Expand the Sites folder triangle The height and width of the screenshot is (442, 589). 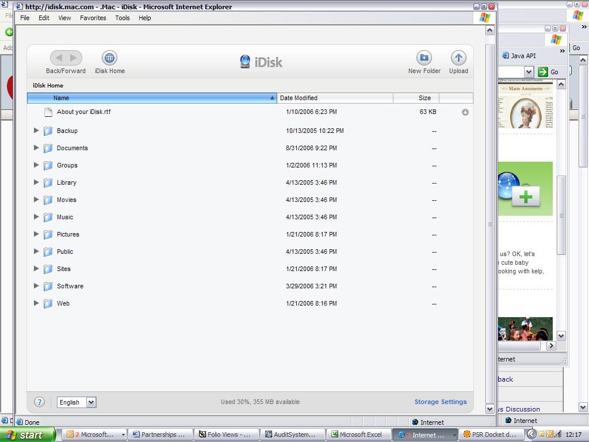pyautogui.click(x=36, y=269)
